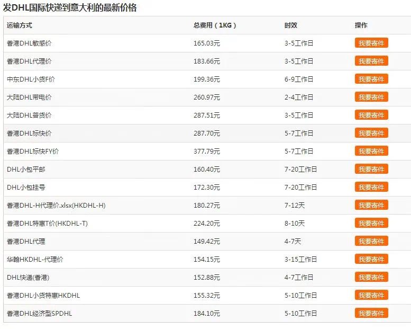
Task: Click the 172.30元 price cell
Action: pos(207,187)
